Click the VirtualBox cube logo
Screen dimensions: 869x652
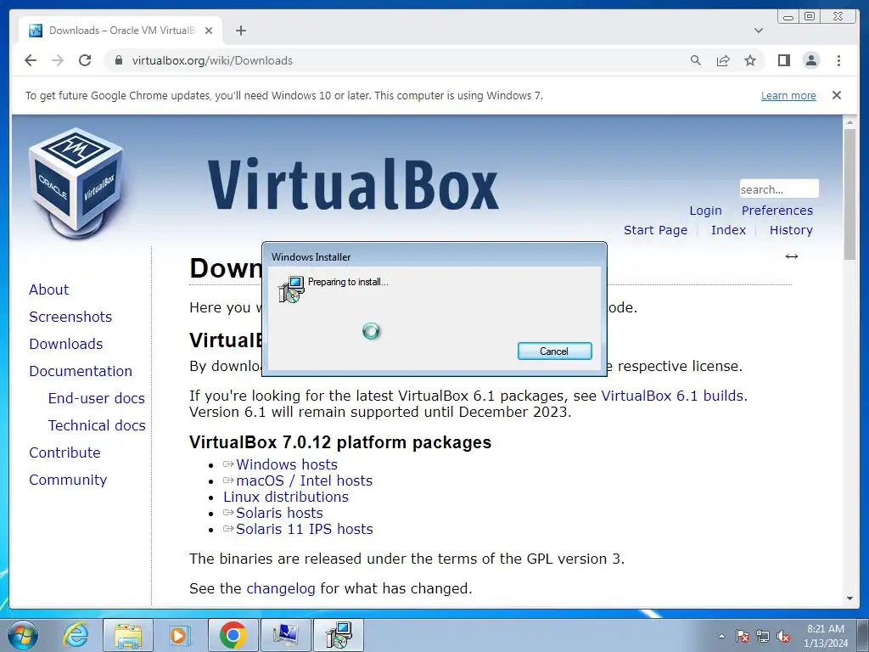coord(76,183)
